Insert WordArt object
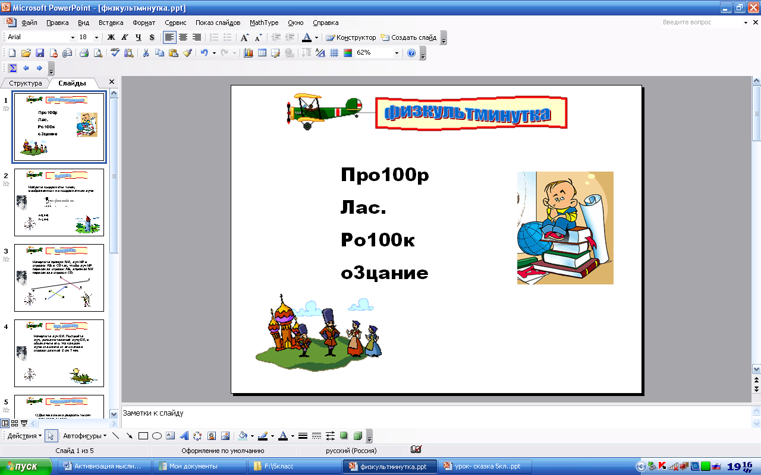The height and width of the screenshot is (475, 761). pyautogui.click(x=184, y=436)
